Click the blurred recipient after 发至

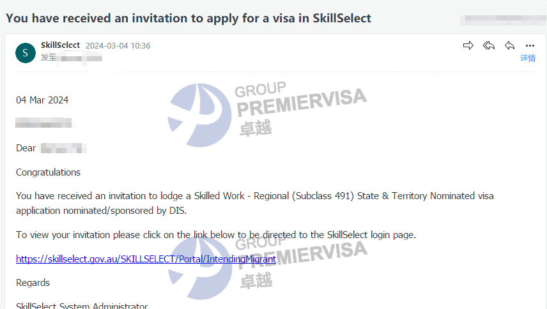tap(80, 58)
